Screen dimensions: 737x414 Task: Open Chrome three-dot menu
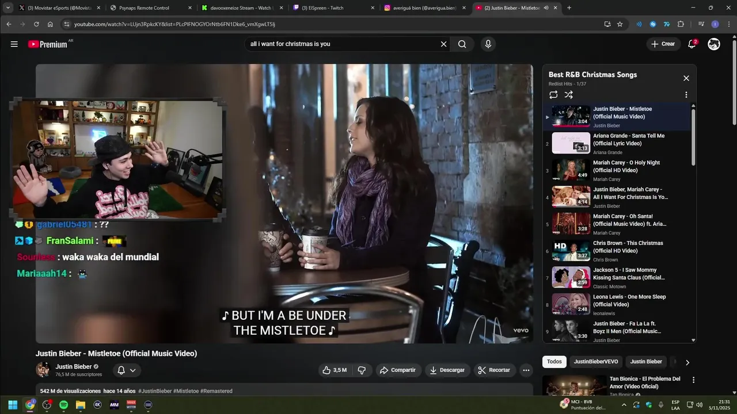click(x=728, y=24)
